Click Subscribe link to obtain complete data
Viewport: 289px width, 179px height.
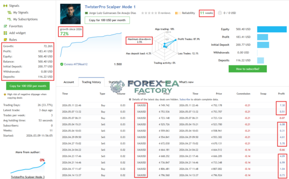click(x=184, y=99)
